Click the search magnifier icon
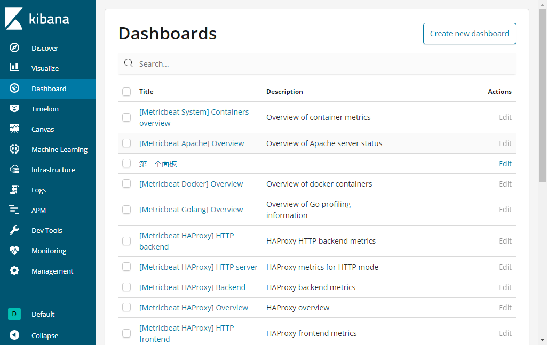Image resolution: width=547 pixels, height=345 pixels. pyautogui.click(x=129, y=63)
